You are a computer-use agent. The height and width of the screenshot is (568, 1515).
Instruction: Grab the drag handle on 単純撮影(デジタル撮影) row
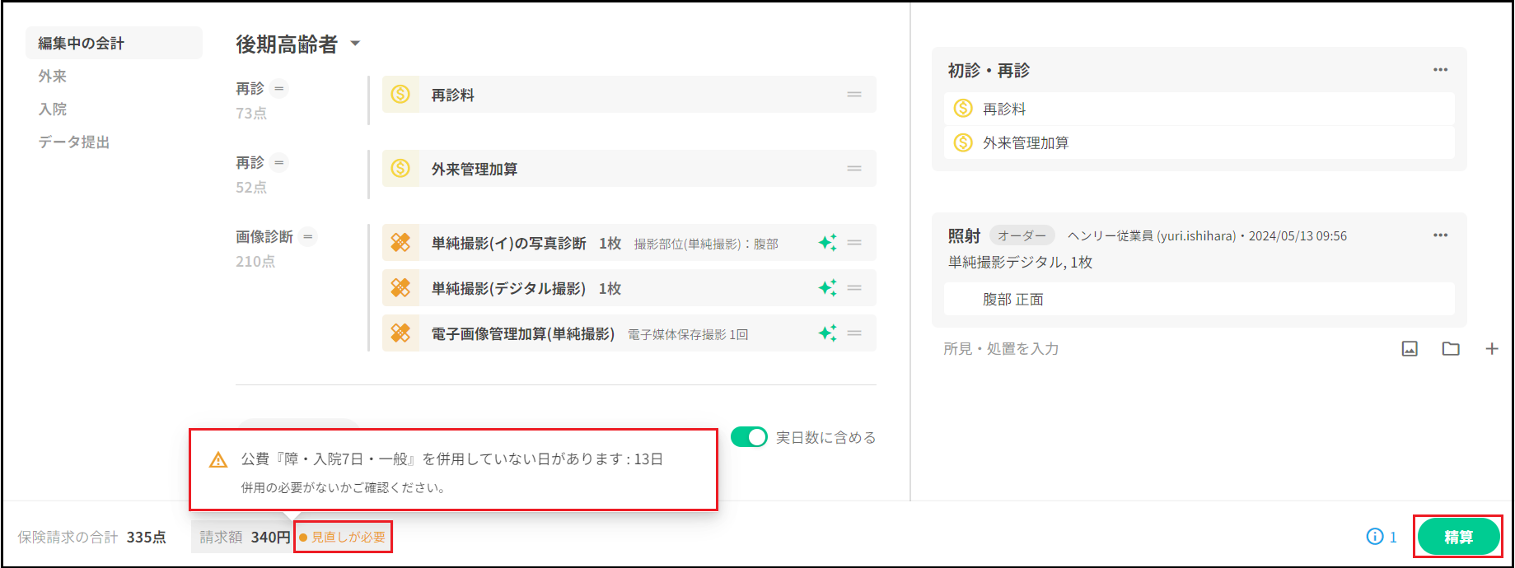[854, 288]
